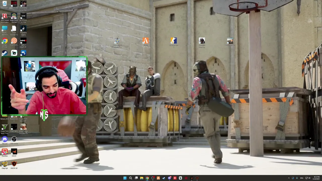This screenshot has width=322, height=181.
Task: Open FiveM from the taskbar
Action: pos(158,178)
